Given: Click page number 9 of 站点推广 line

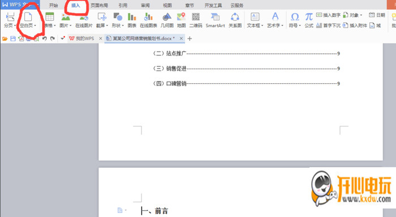Looking at the screenshot, I should point(338,53).
